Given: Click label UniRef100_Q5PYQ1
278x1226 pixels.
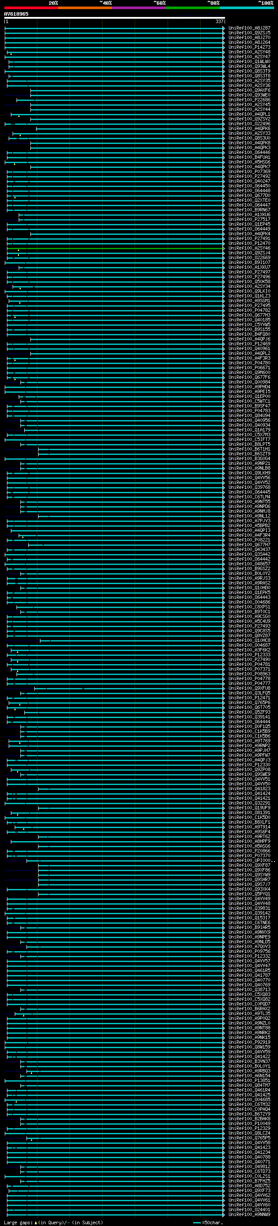Looking at the screenshot, I should [x=249, y=894].
